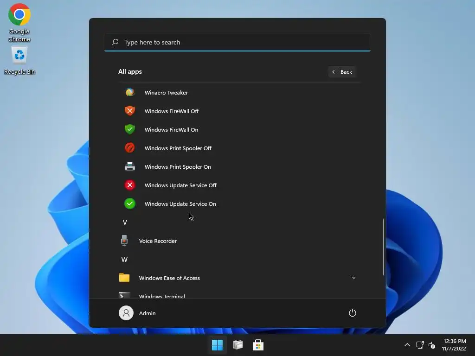Show hidden tray icons chevron
The width and height of the screenshot is (475, 356).
pos(407,345)
